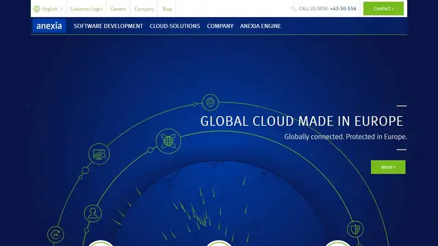This screenshot has height=246, width=438.
Task: Click the phone number +43-50-556
Action: click(x=343, y=9)
